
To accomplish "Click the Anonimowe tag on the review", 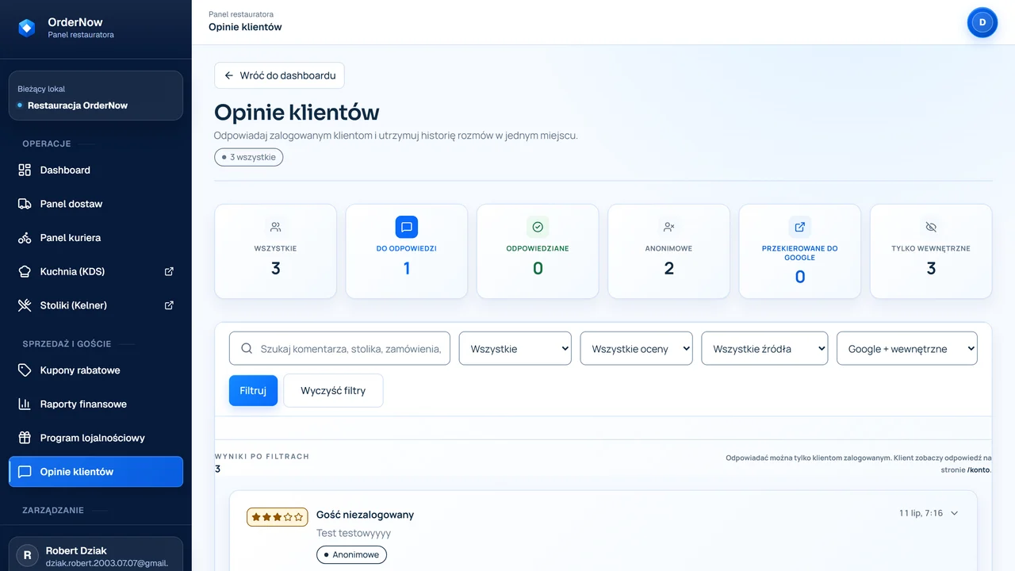I will [351, 554].
